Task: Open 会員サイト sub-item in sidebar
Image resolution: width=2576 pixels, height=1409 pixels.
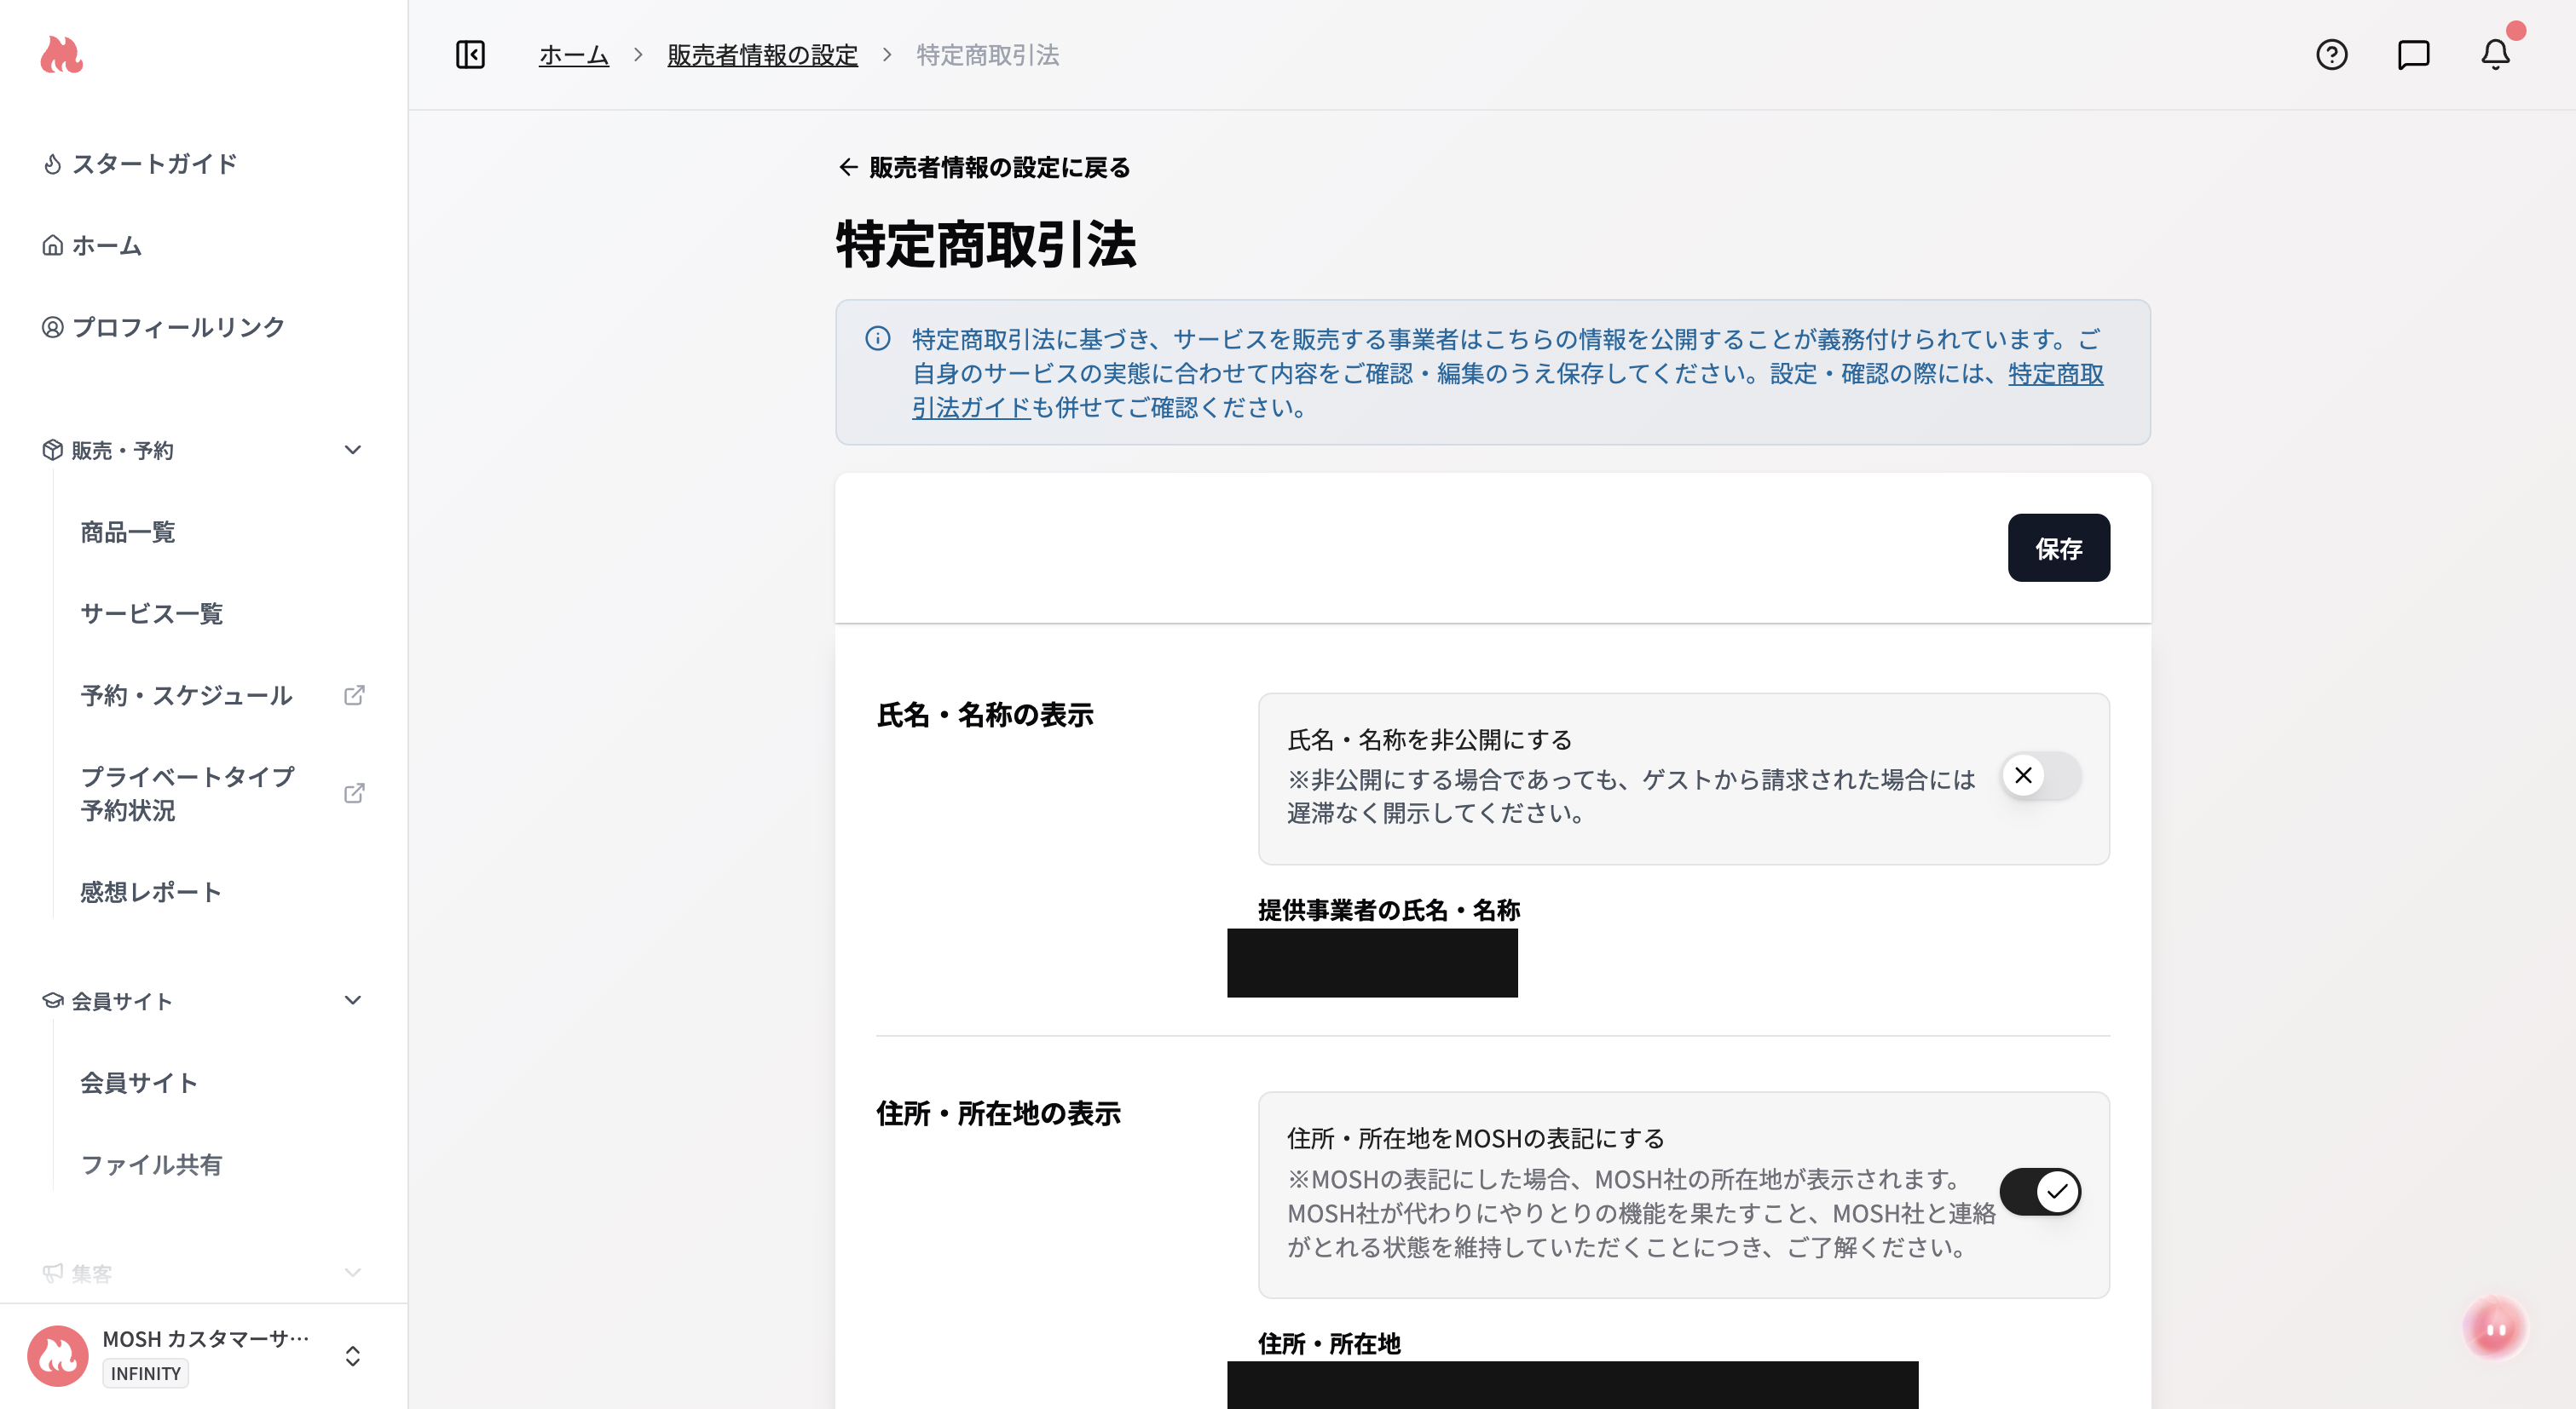Action: (139, 1082)
